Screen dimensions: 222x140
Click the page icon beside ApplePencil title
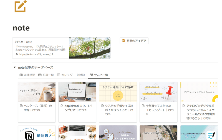(62, 106)
